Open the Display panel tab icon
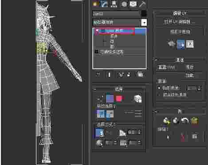This screenshot has width=208, height=165. tap(133, 4)
